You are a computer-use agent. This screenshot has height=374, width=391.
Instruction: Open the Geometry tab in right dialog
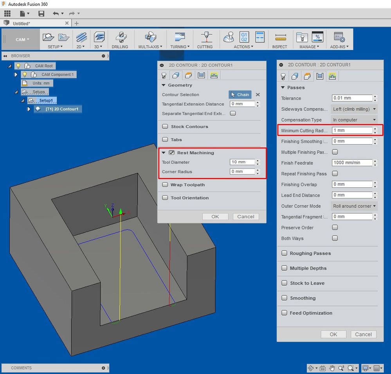click(295, 76)
